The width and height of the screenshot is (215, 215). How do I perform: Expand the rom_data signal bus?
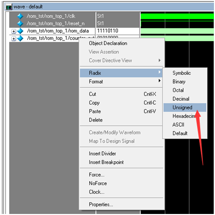point(13,31)
